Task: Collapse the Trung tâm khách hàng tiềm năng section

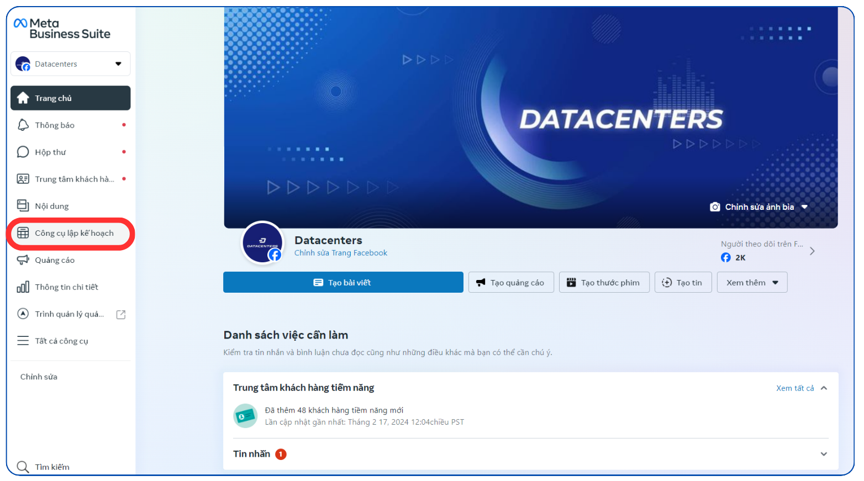Action: pos(824,388)
